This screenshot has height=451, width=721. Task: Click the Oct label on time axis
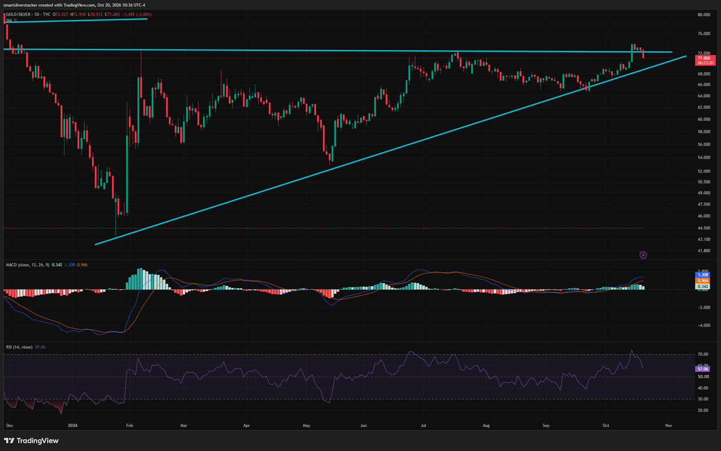tap(606, 425)
